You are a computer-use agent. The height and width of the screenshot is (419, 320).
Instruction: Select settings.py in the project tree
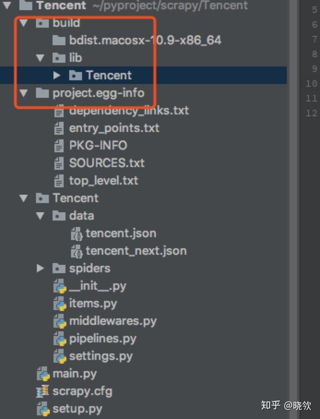point(101,356)
